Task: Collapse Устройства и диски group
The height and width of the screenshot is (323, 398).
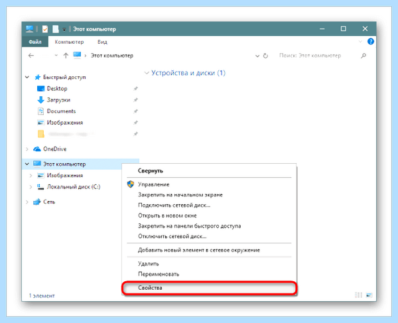Action: (147, 73)
